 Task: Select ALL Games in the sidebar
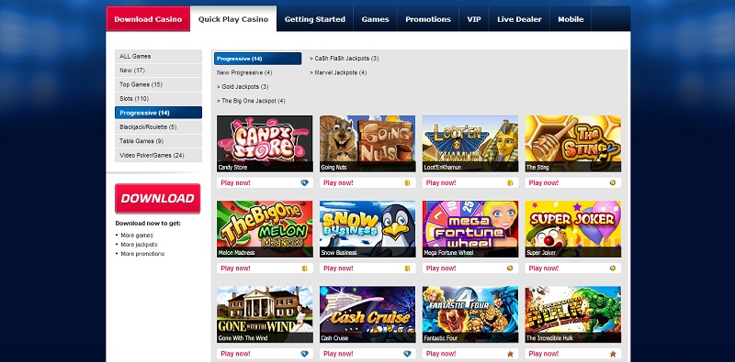tap(158, 56)
